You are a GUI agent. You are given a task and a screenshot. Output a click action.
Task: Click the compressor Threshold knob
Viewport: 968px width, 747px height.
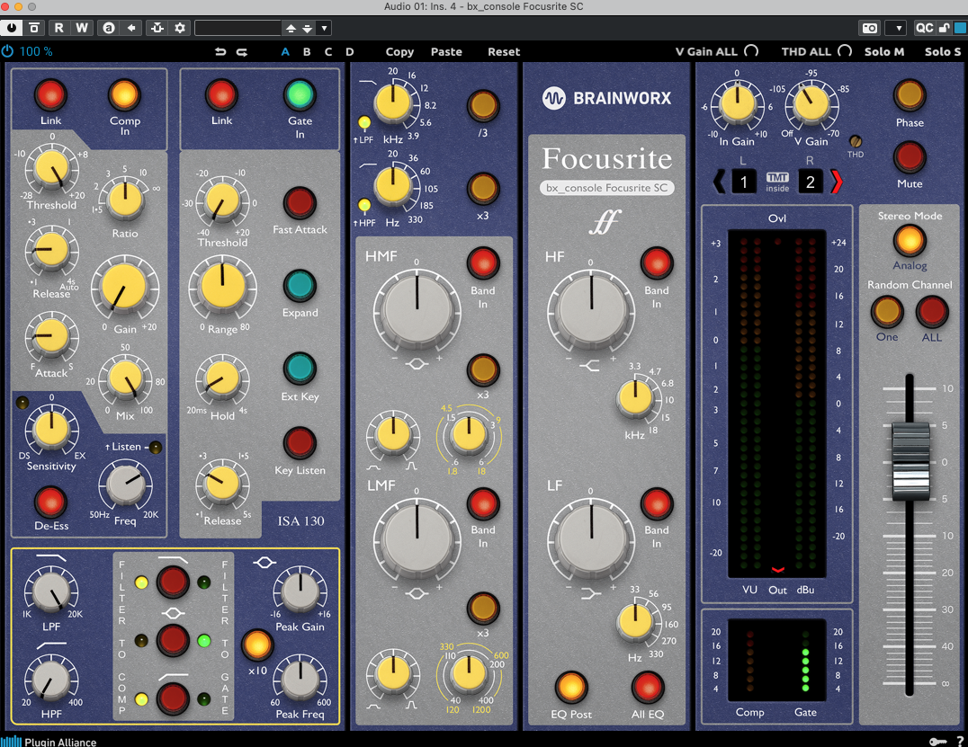click(52, 168)
